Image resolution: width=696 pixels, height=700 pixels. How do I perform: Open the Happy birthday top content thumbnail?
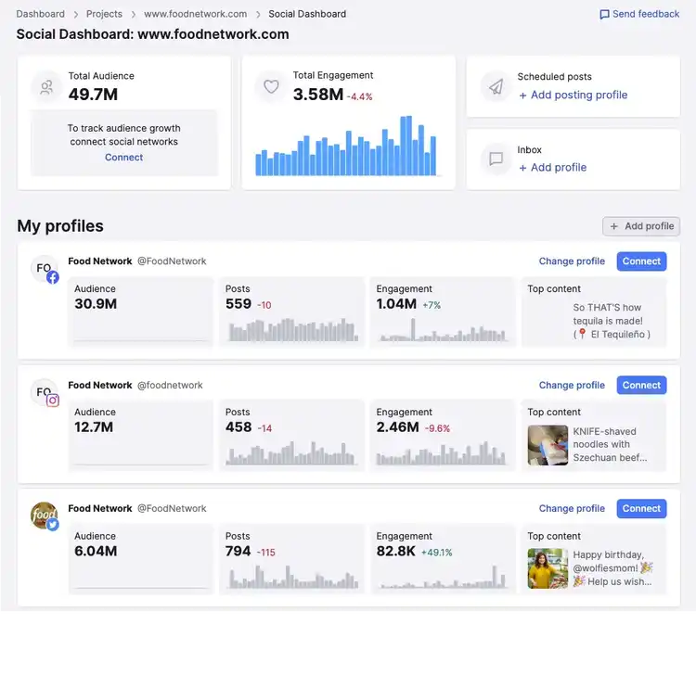click(548, 568)
